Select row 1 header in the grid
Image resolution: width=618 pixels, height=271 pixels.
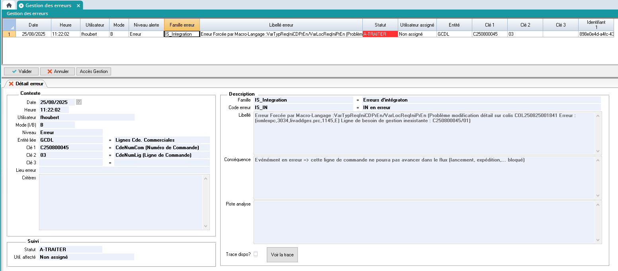[x=9, y=34]
